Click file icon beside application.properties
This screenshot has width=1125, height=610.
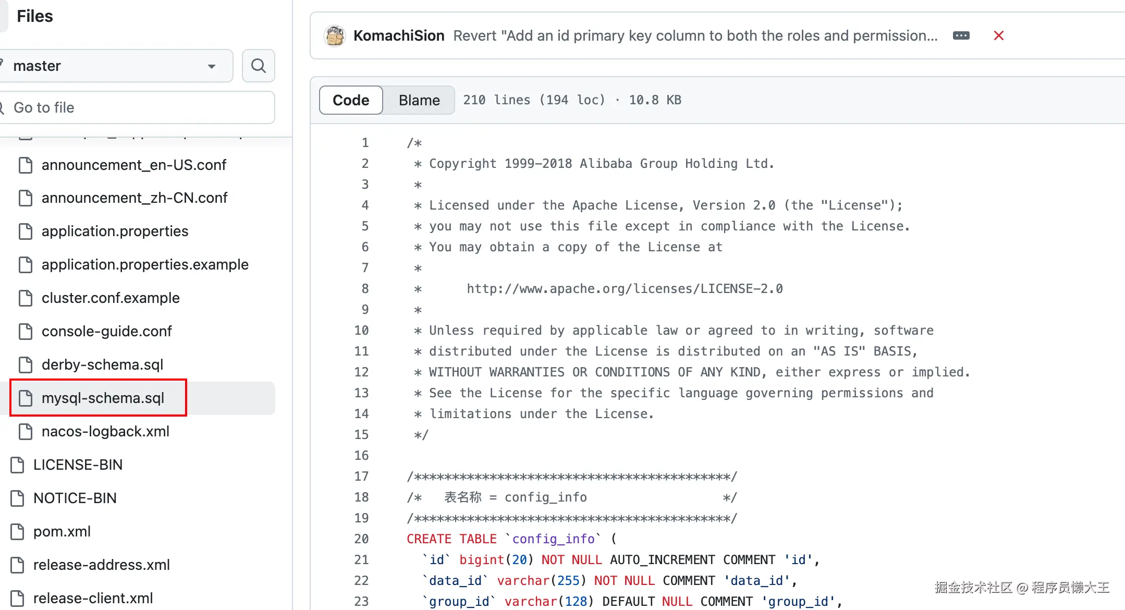[26, 231]
